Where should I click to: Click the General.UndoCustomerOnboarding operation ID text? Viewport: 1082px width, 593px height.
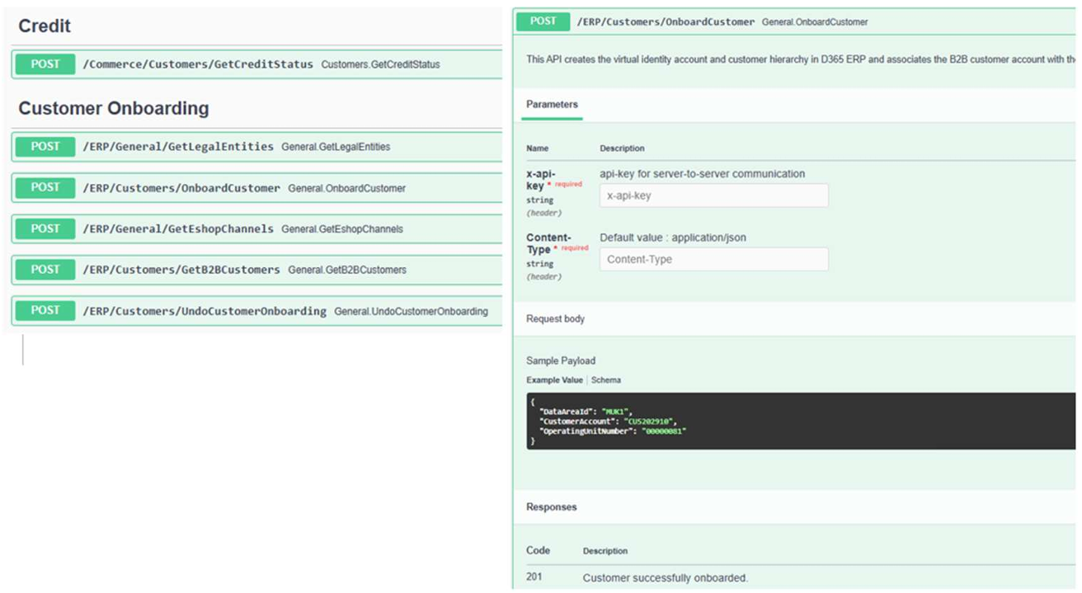tap(411, 312)
